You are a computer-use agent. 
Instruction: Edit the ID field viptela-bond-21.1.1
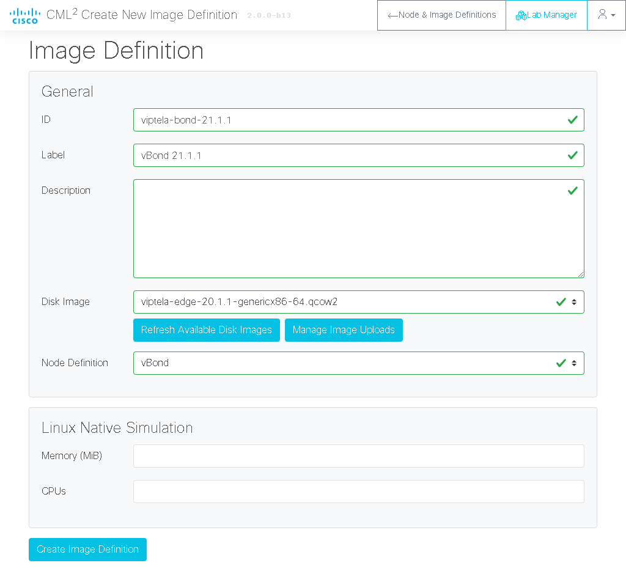(x=358, y=120)
